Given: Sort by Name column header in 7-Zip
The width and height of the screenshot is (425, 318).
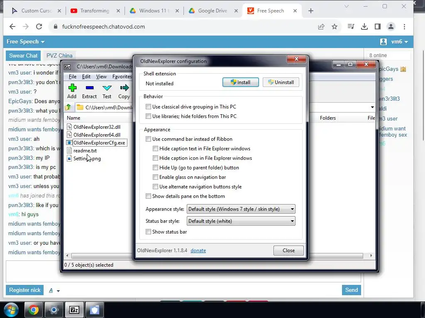Looking at the screenshot, I should click(73, 118).
